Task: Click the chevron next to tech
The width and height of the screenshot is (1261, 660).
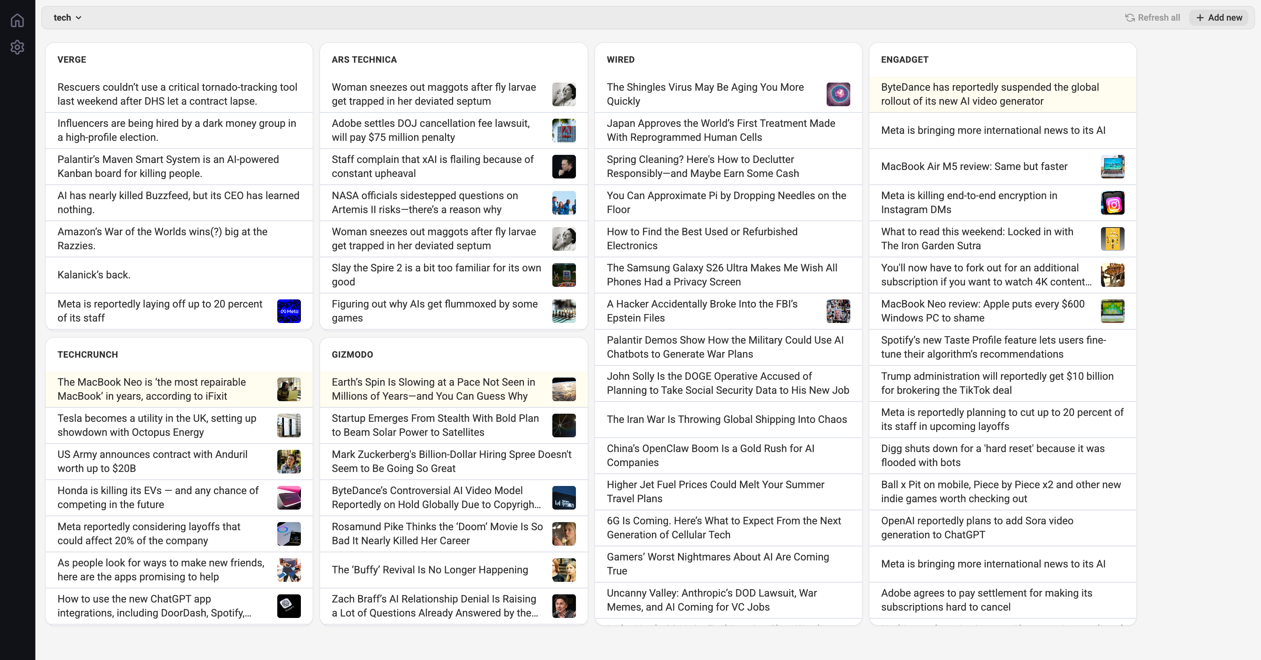Action: tap(78, 18)
